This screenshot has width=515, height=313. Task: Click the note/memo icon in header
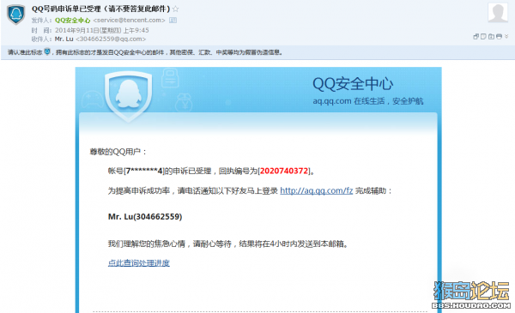click(x=483, y=36)
